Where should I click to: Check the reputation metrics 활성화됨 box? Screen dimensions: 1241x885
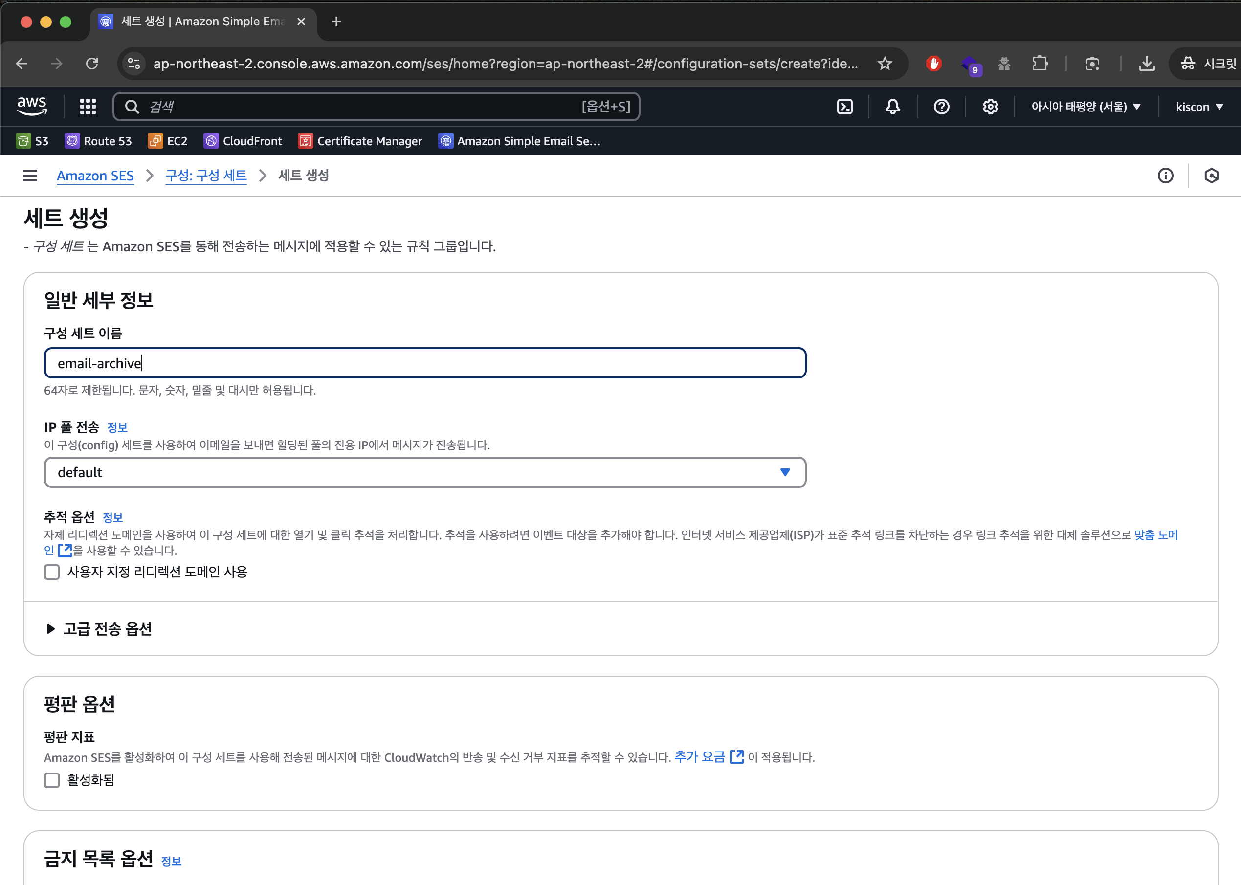(x=52, y=780)
